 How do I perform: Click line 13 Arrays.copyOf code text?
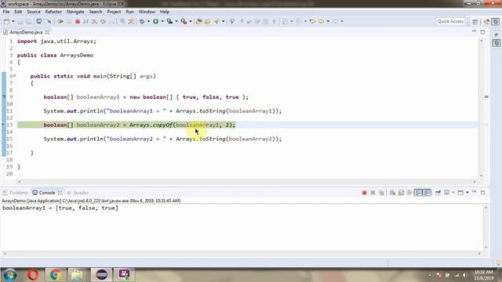coord(183,125)
